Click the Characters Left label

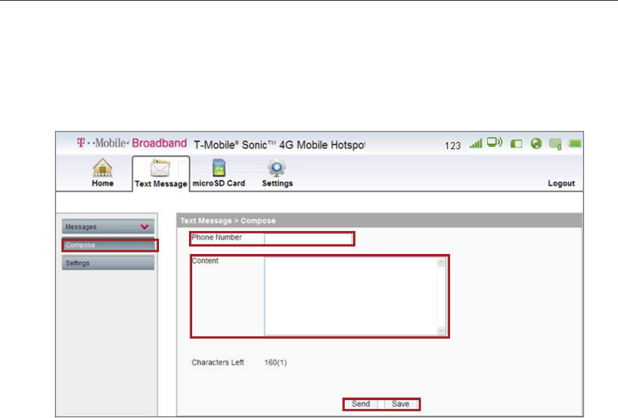[x=218, y=362]
